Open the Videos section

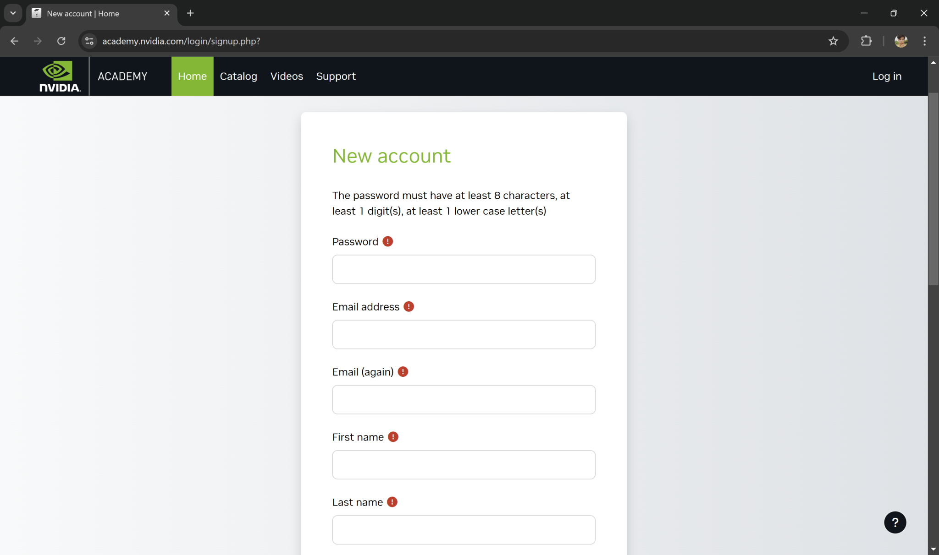[x=287, y=76]
